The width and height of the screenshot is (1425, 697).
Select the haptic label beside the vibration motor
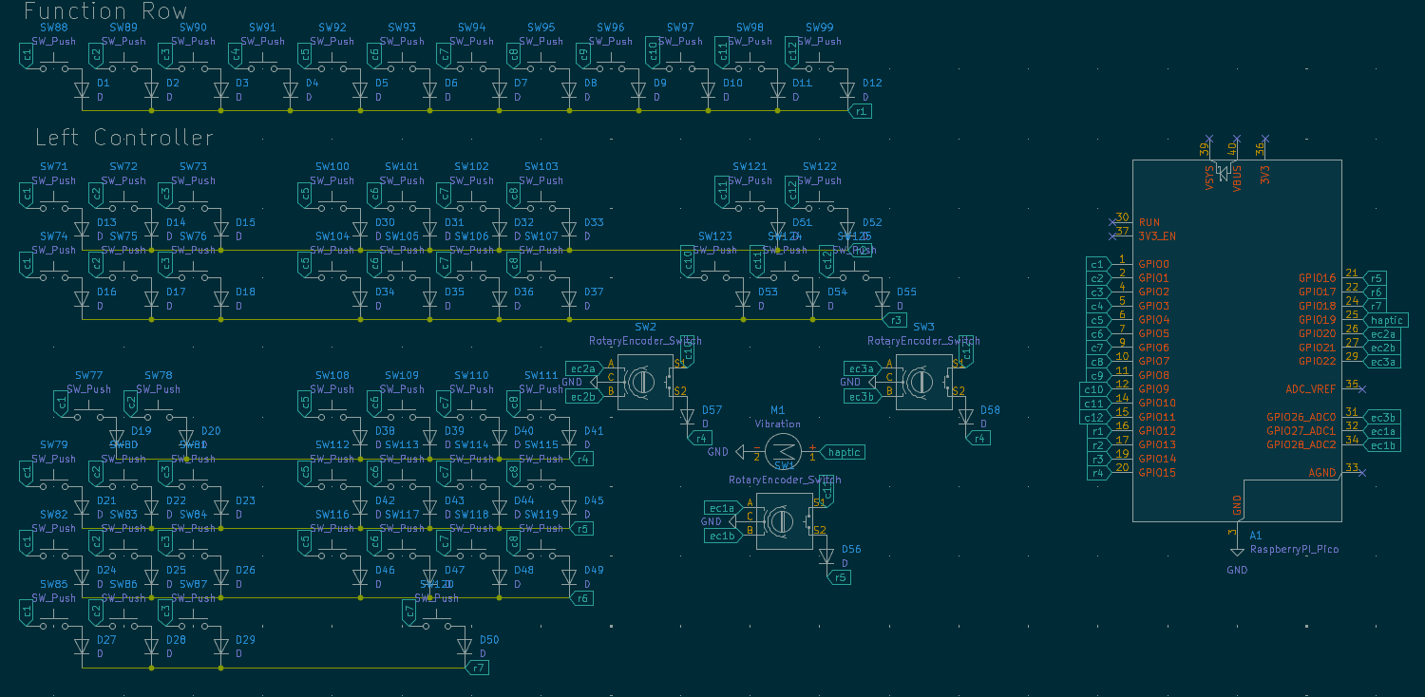842,452
